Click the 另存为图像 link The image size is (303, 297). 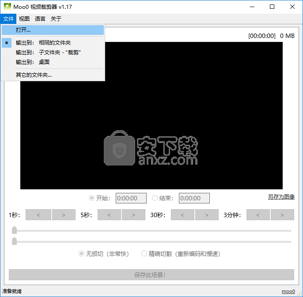point(281,197)
